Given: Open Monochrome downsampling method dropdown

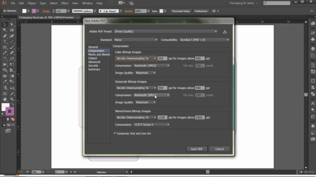Looking at the screenshot, I should pyautogui.click(x=136, y=118).
